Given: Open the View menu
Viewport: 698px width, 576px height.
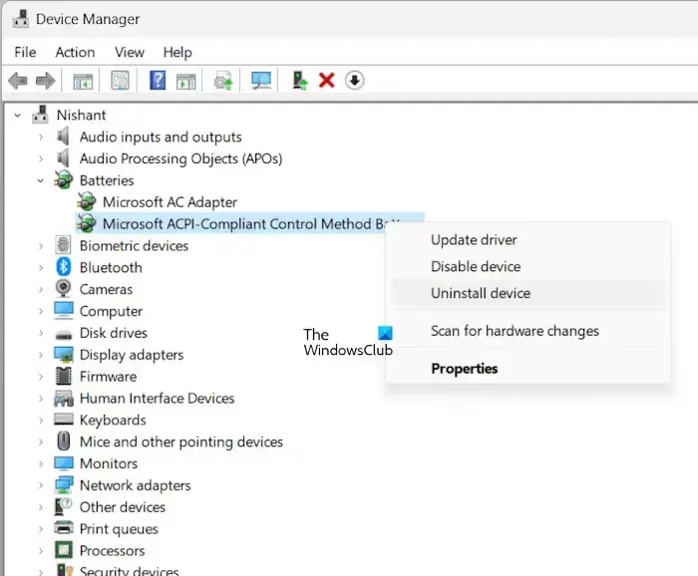Looking at the screenshot, I should click(x=130, y=52).
